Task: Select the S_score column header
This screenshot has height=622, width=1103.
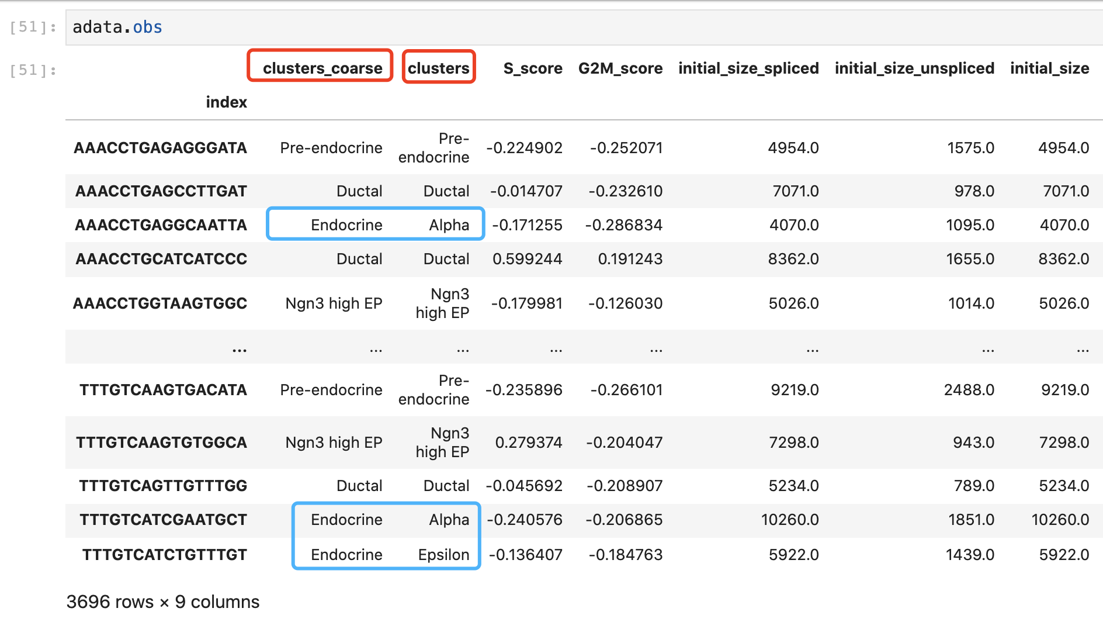Action: point(532,68)
